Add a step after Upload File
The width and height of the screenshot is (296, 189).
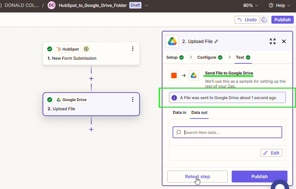click(x=91, y=129)
